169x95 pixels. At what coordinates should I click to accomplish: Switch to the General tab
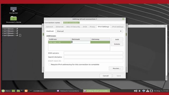tap(49, 27)
